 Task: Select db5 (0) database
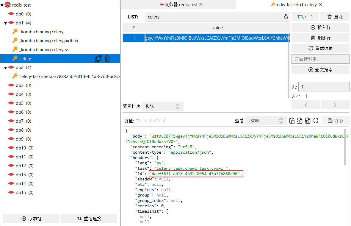[23, 103]
